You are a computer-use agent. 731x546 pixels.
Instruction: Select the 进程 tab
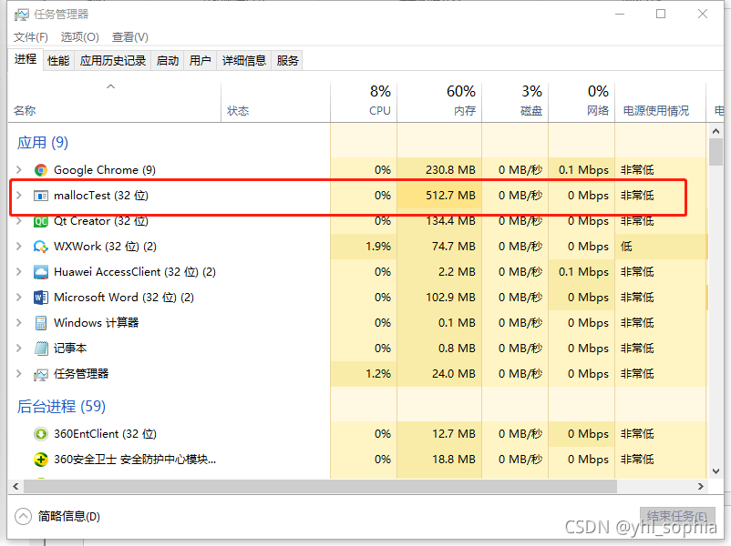26,59
